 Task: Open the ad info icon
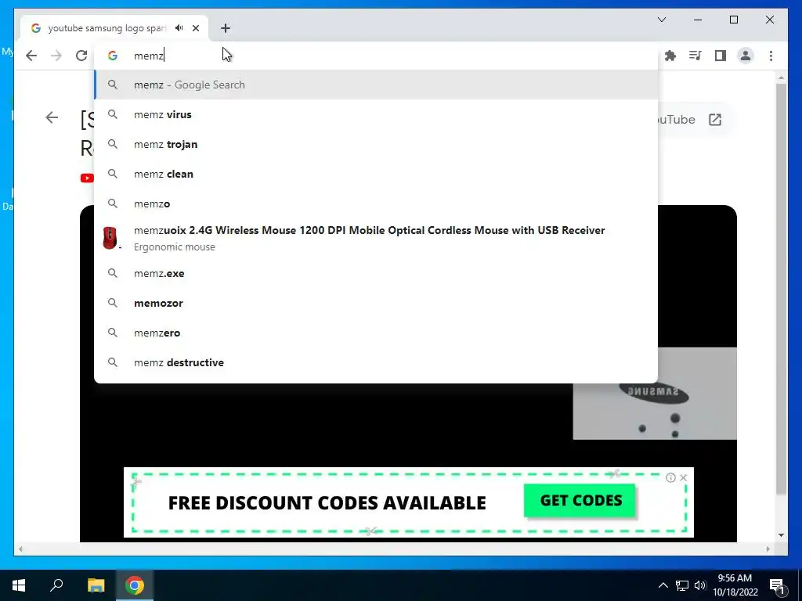click(670, 478)
